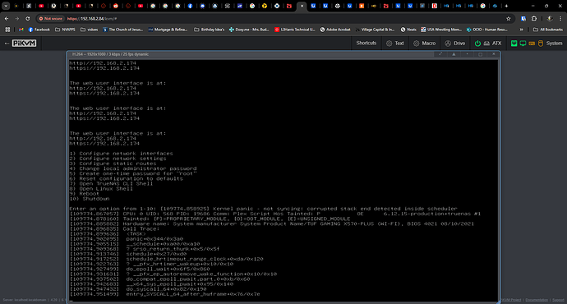Screen dimensions: 567x304
Task: Click the triangle button on stream window titlebar
Action: [x=454, y=54]
